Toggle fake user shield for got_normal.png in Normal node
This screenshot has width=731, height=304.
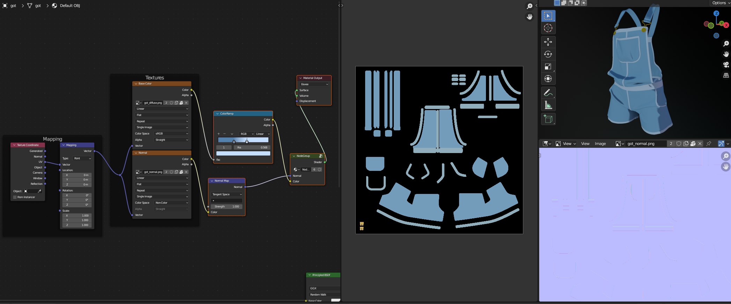[171, 172]
